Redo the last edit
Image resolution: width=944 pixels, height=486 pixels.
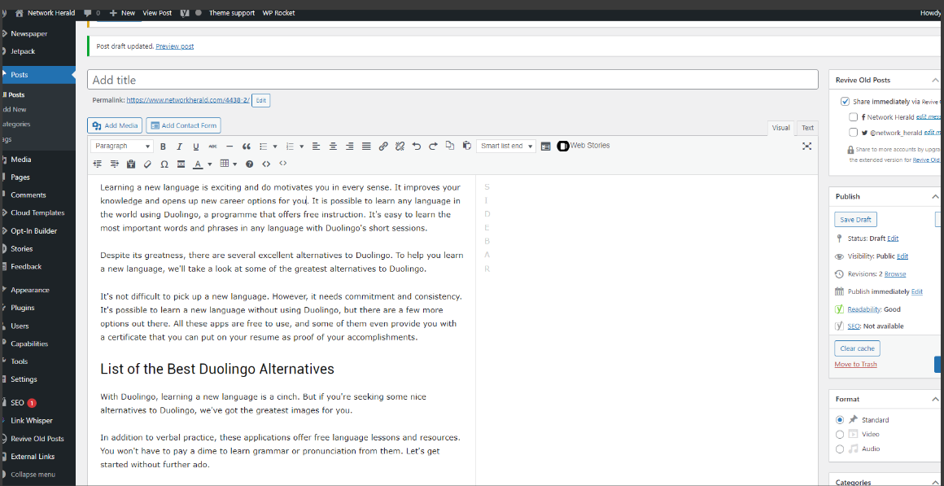(433, 146)
